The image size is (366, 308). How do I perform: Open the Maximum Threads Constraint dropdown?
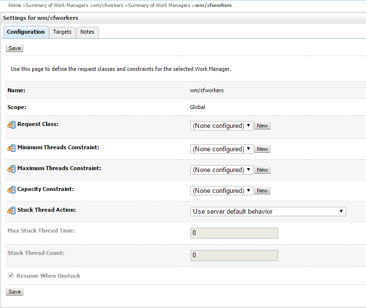222,170
